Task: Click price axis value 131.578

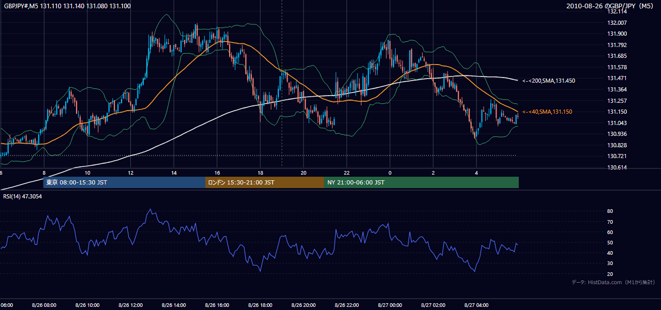Action: point(617,67)
